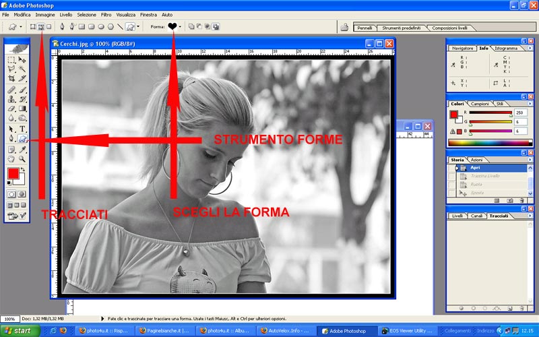Reset default foreground and background colors
The width and height of the screenshot is (539, 337).
point(9,183)
